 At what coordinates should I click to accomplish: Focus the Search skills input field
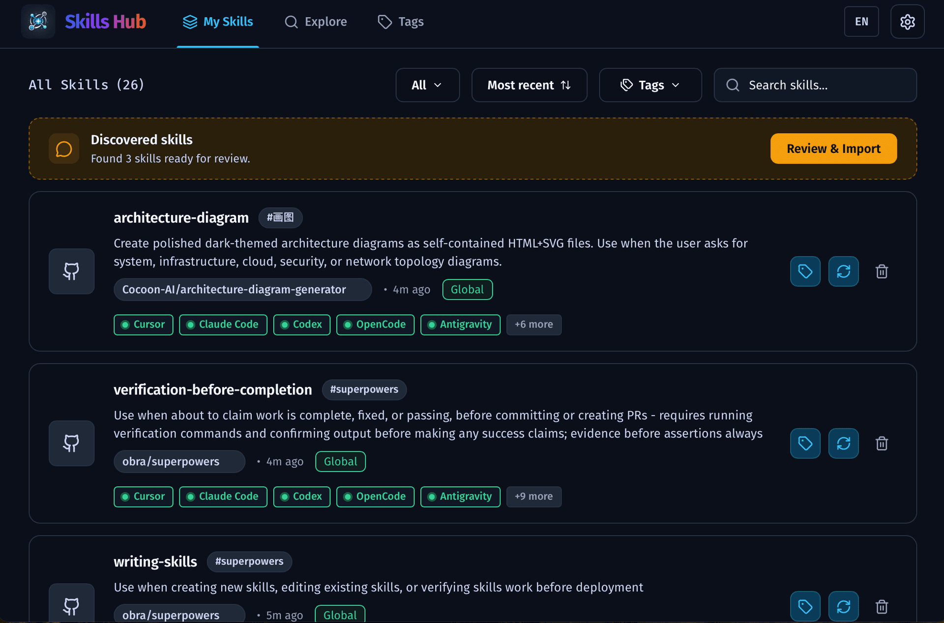(815, 85)
